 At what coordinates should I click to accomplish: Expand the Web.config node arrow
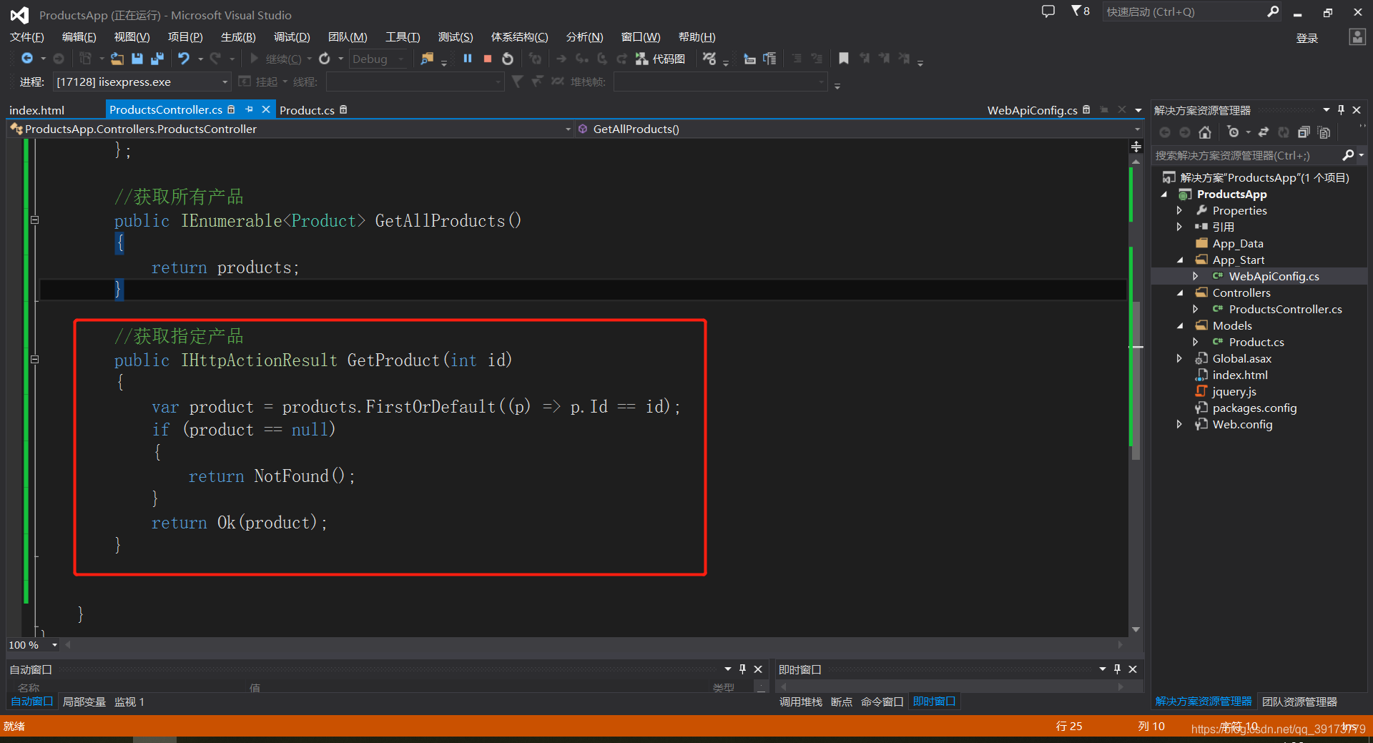click(1179, 425)
